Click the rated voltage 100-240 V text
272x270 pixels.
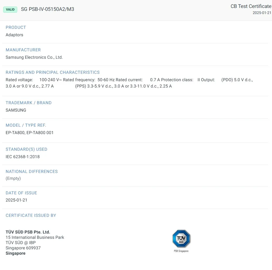click(50, 80)
